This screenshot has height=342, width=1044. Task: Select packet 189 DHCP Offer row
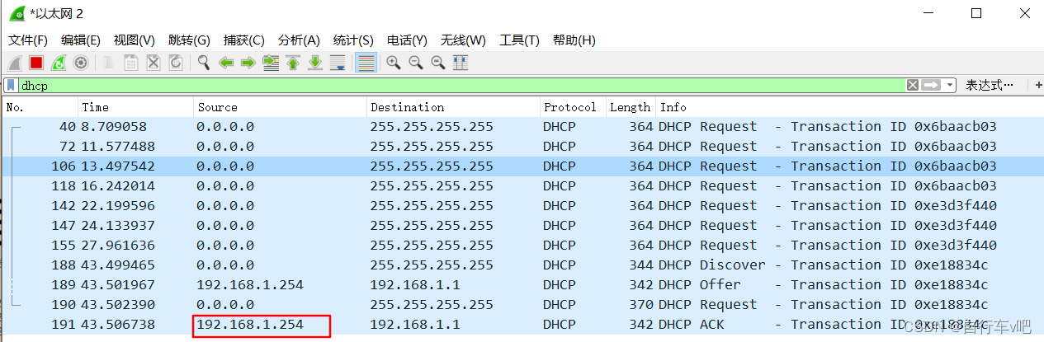point(523,285)
